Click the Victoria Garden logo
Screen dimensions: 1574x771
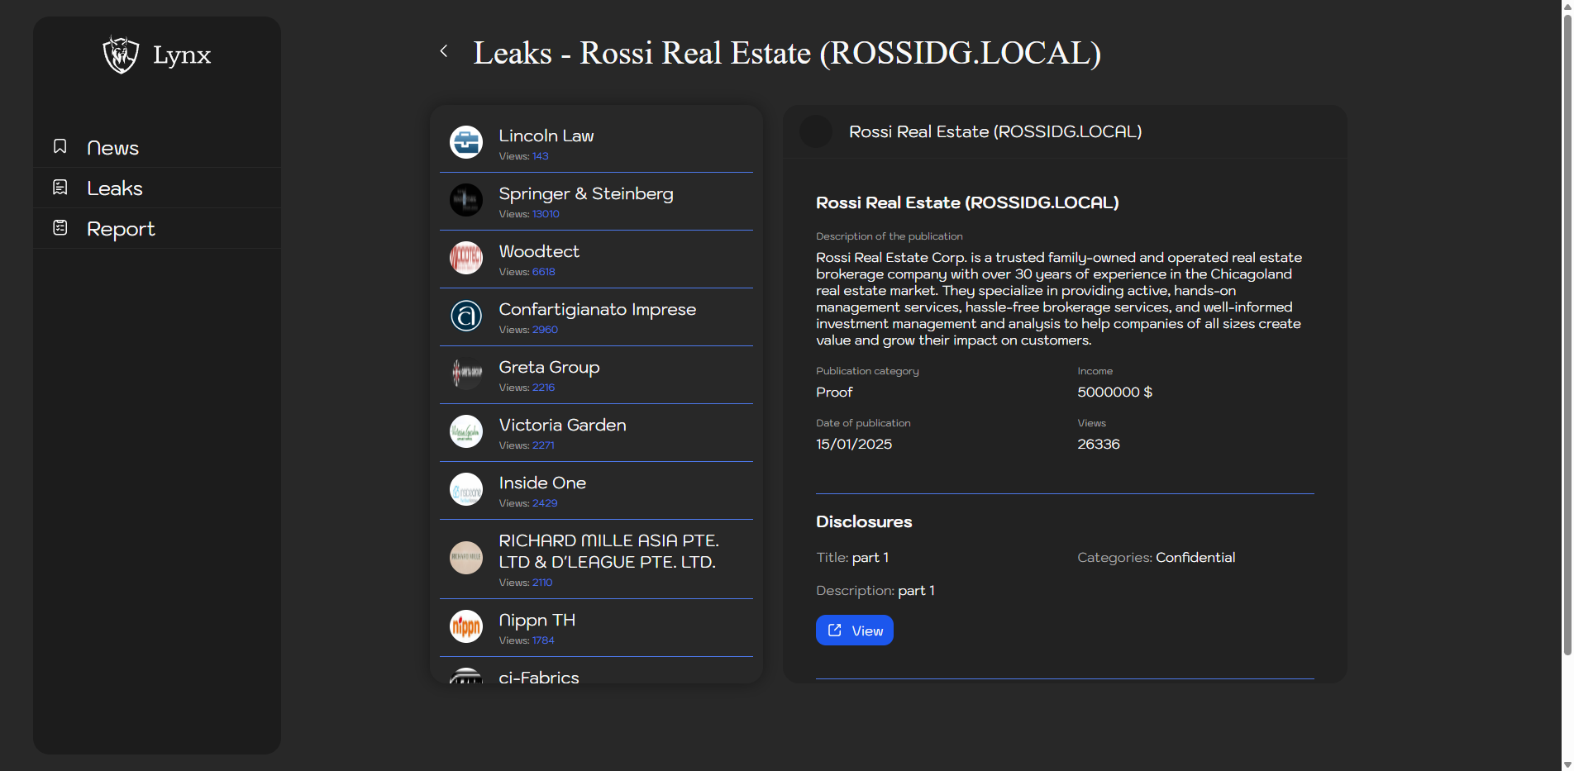466,431
